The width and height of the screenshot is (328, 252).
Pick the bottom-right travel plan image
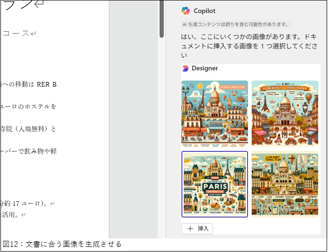(285, 184)
